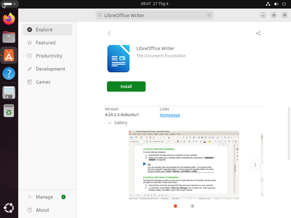Screen dimensions: 291x218
Task: Open the Games category
Action: [x=47, y=82]
